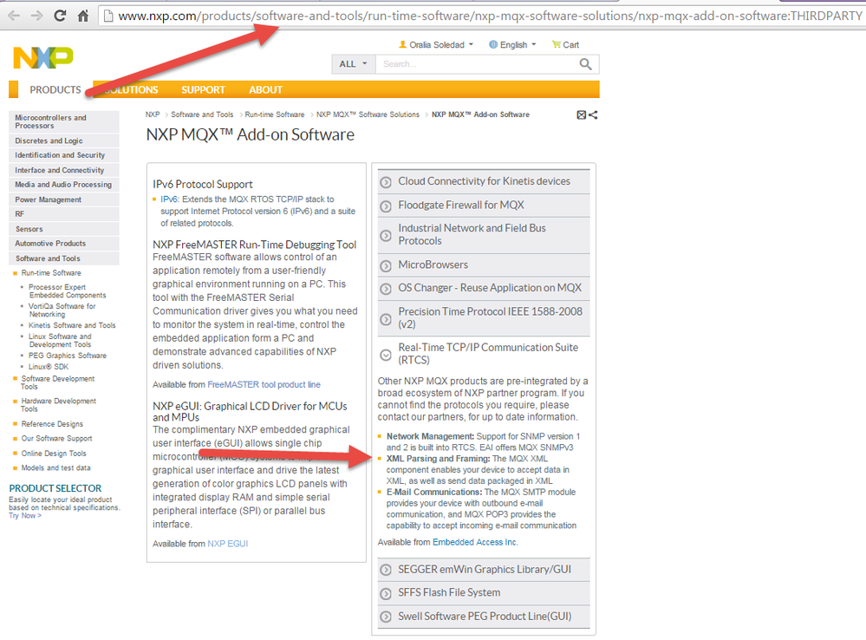
Task: Click the email page envelope icon
Action: (581, 115)
